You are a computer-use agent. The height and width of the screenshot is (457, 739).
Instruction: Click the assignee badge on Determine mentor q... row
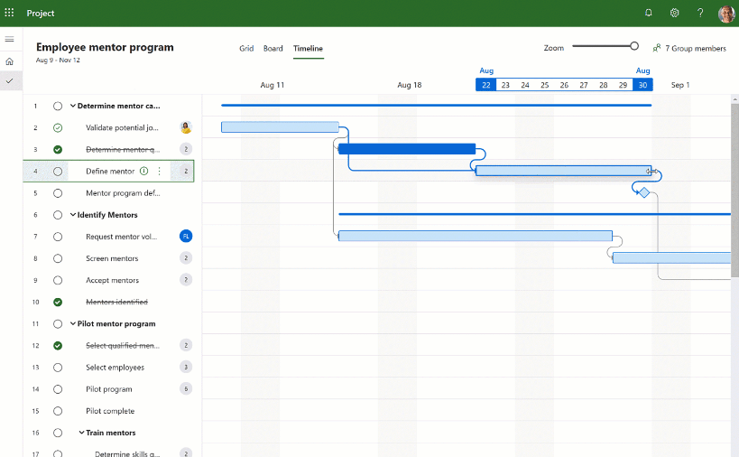(186, 149)
